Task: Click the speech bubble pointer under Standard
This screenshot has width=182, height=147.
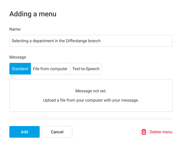Action: (x=14, y=77)
